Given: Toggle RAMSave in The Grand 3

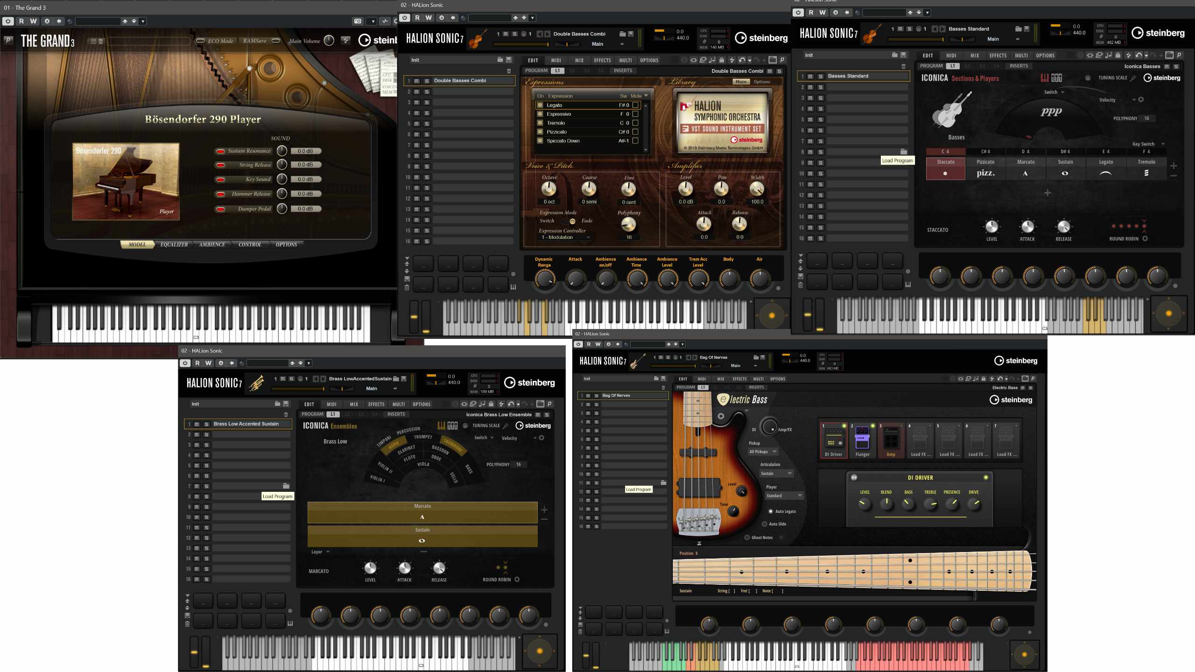Looking at the screenshot, I should 276,41.
